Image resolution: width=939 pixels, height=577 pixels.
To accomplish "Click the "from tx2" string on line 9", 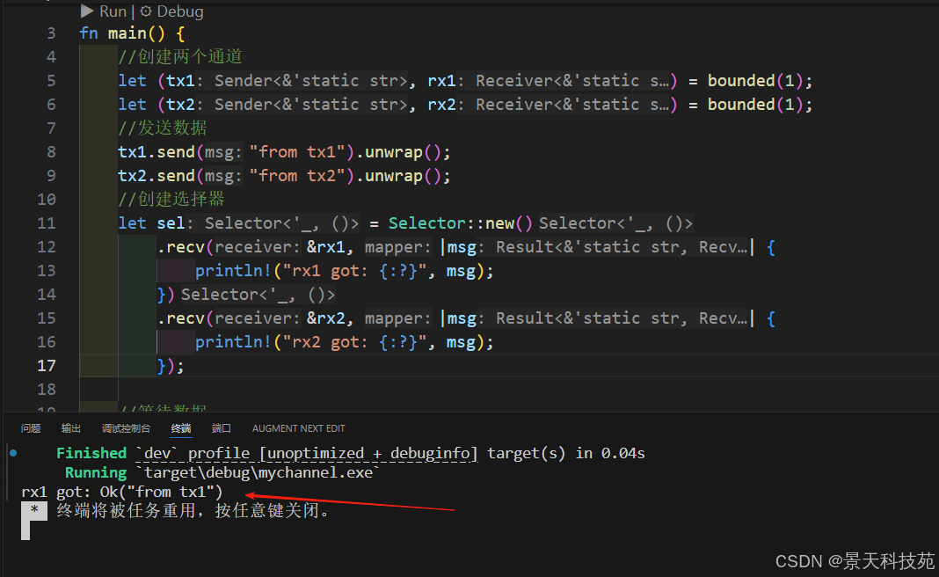I will pos(298,176).
